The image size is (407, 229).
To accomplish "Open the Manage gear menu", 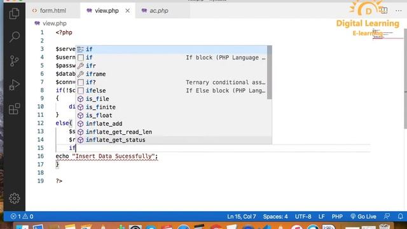I will click(14, 198).
